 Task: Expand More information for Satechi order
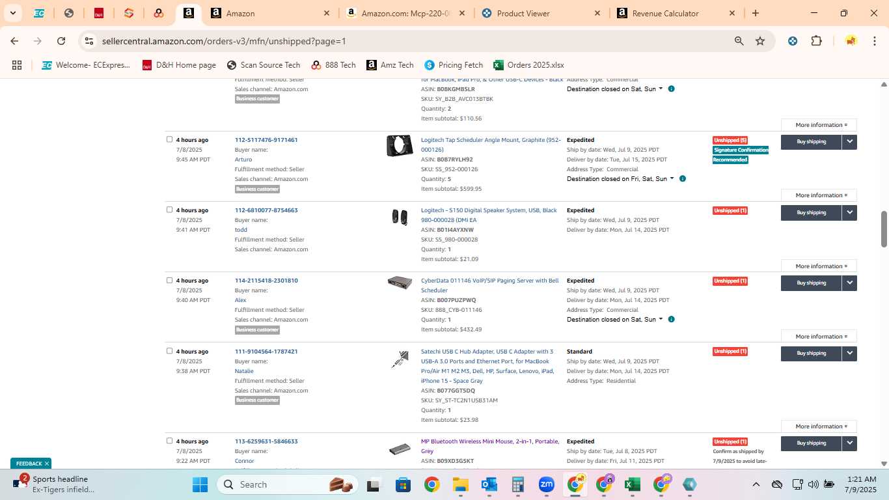[819, 426]
